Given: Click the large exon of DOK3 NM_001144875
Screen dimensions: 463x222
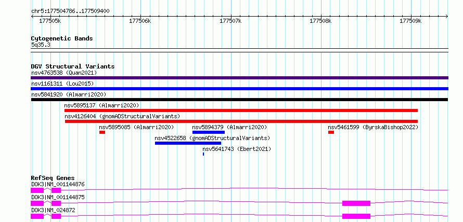Looking at the screenshot, I should tap(356, 203).
